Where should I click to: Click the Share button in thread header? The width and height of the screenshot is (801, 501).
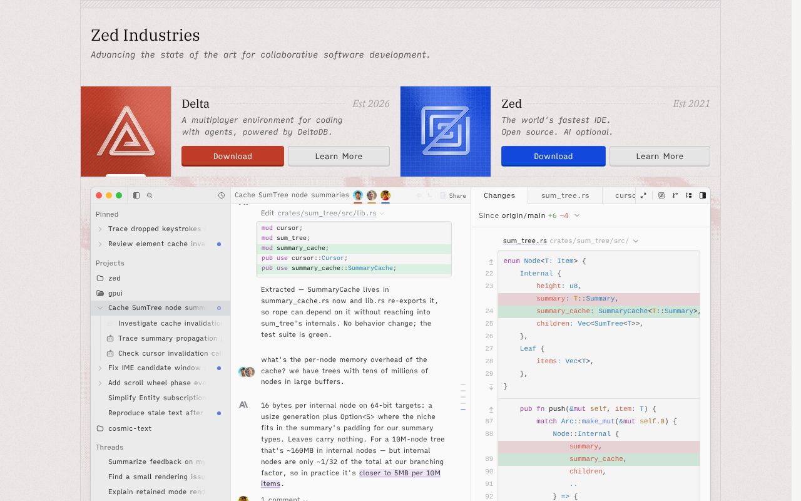pos(454,195)
